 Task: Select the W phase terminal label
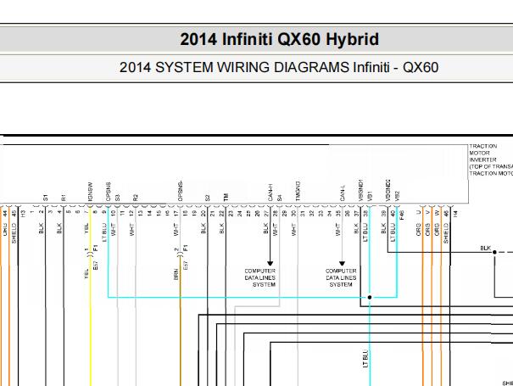(437, 212)
